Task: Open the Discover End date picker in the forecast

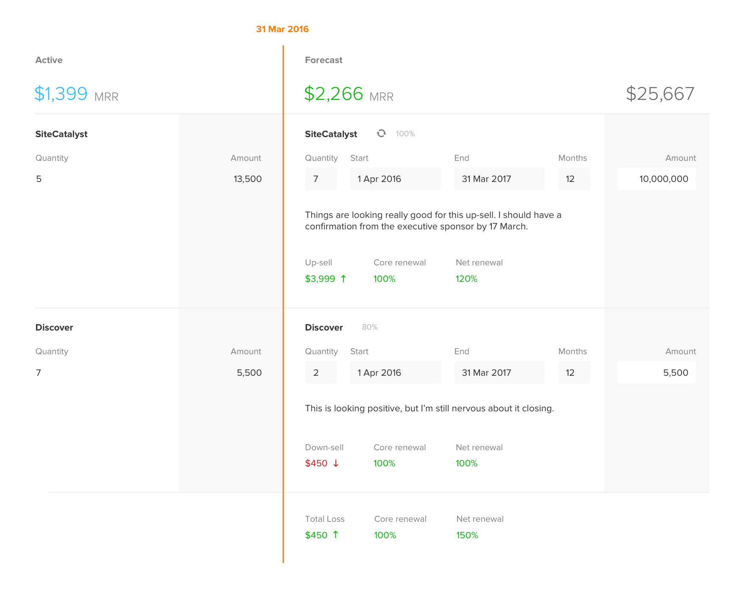Action: point(499,372)
